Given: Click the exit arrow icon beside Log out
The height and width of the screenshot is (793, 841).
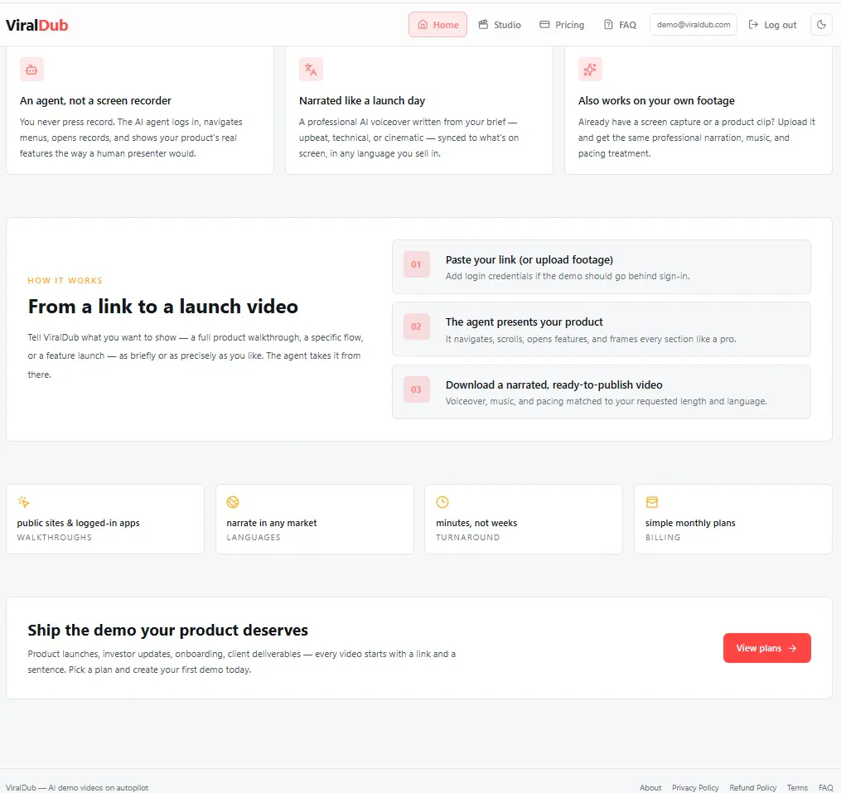Looking at the screenshot, I should tap(753, 25).
